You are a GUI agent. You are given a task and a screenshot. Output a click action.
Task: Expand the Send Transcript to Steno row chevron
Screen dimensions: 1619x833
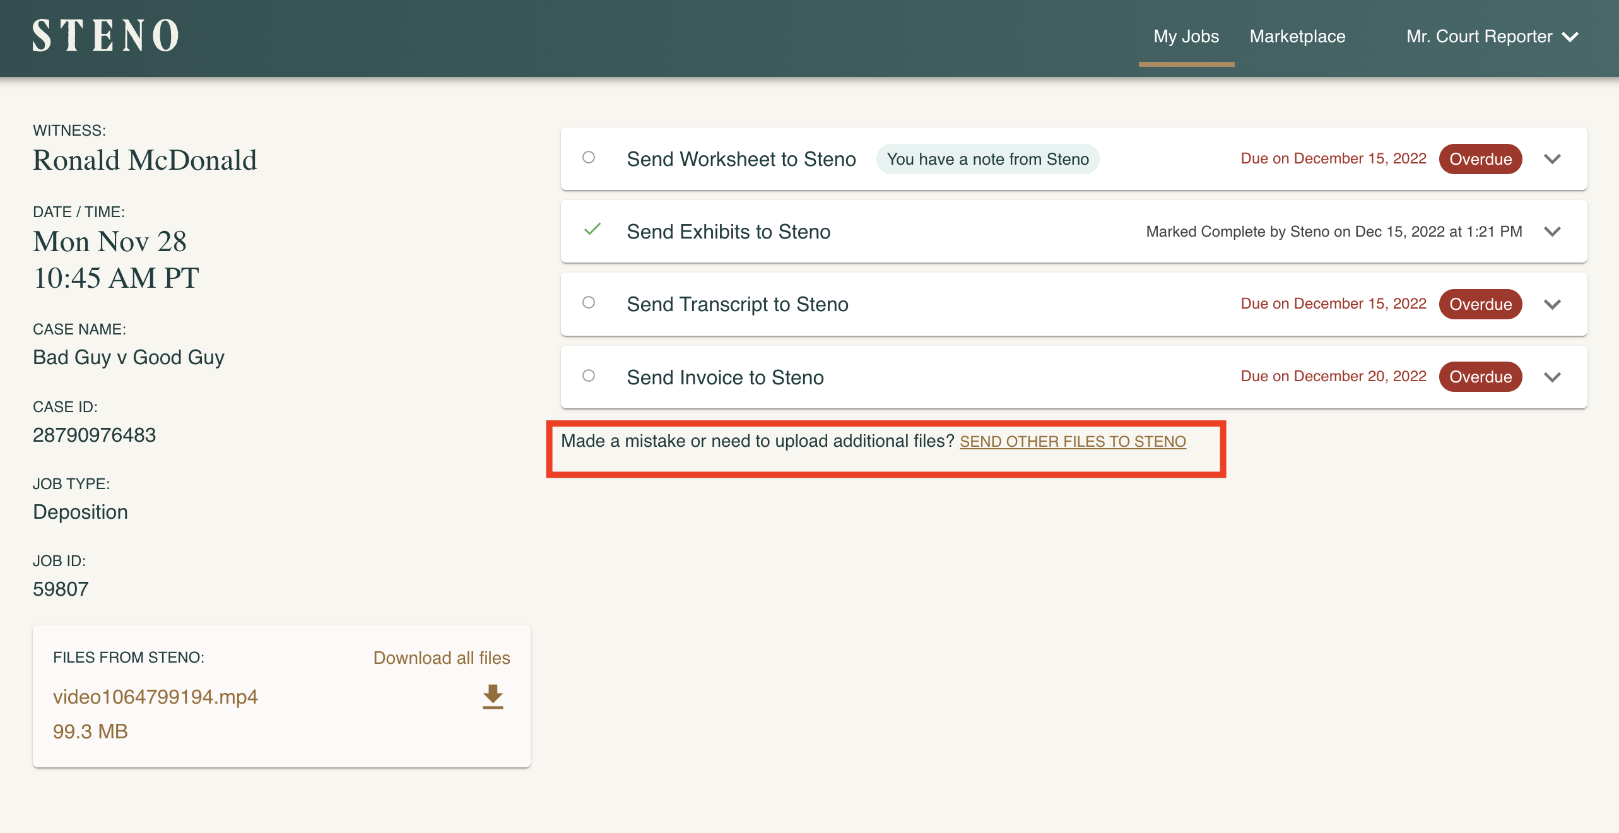pos(1553,304)
